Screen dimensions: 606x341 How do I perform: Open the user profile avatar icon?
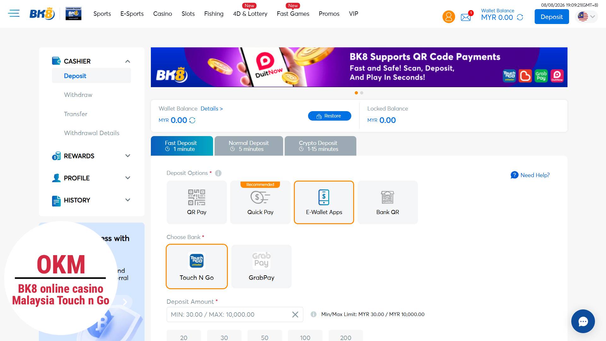point(449,17)
